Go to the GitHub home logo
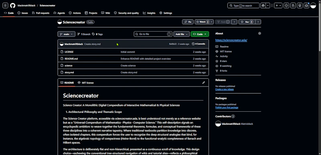Viewport: 321px width, 155px height. tap(13, 6)
